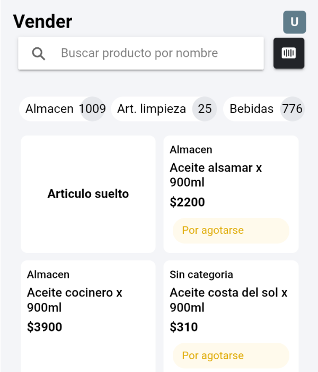Image resolution: width=318 pixels, height=372 pixels.
Task: Click Por agotarse badge on Aceite alsamar
Action: pos(231,230)
